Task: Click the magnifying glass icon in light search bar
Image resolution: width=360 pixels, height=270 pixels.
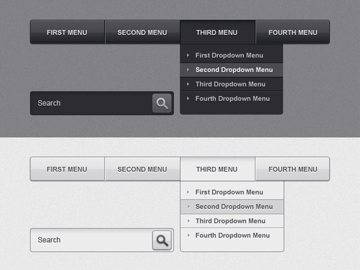Action: tap(162, 240)
